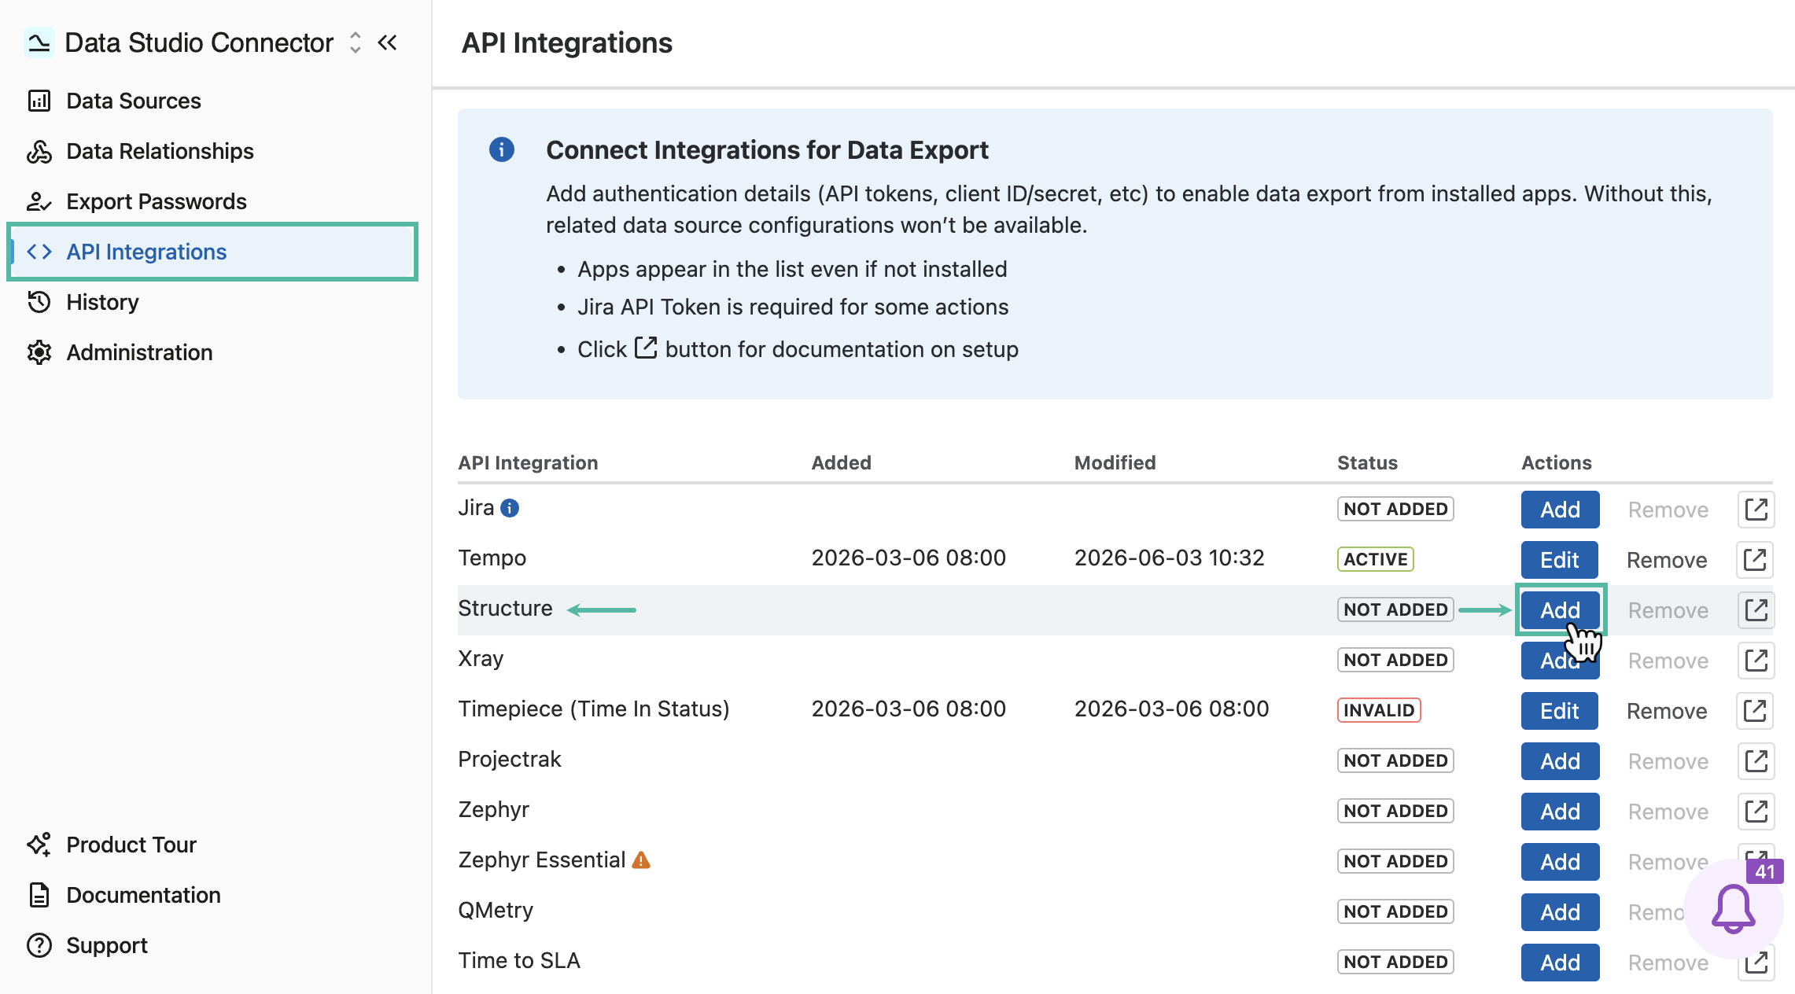Viewport: 1795px width, 994px height.
Task: Add the Projectrak integration
Action: click(x=1560, y=761)
